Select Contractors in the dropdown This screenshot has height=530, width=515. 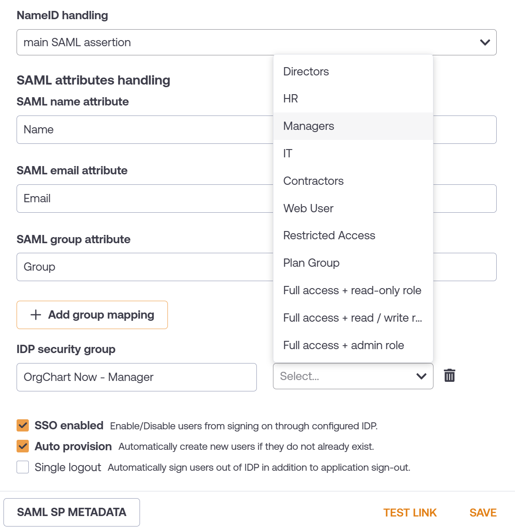click(353, 181)
